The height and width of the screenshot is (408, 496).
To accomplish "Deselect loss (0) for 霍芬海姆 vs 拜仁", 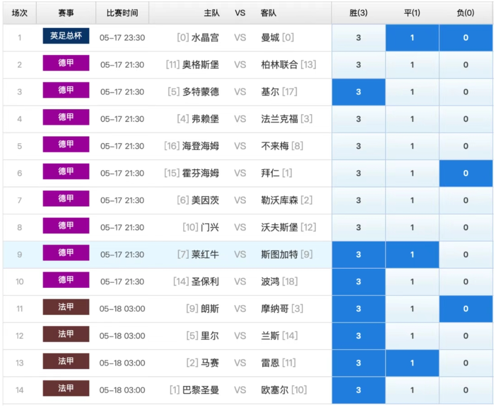I will click(466, 173).
